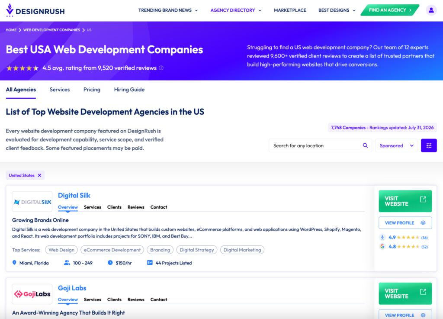
Task: Click the search magnifier icon in location field
Action: [x=365, y=145]
